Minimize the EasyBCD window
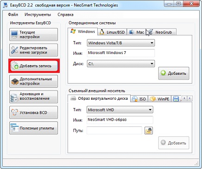 (170, 4)
